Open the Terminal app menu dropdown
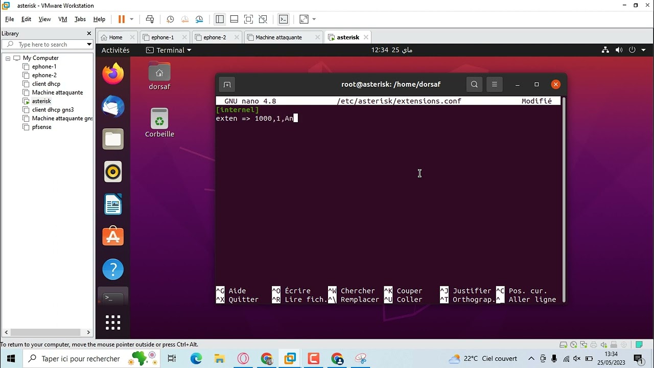 169,50
